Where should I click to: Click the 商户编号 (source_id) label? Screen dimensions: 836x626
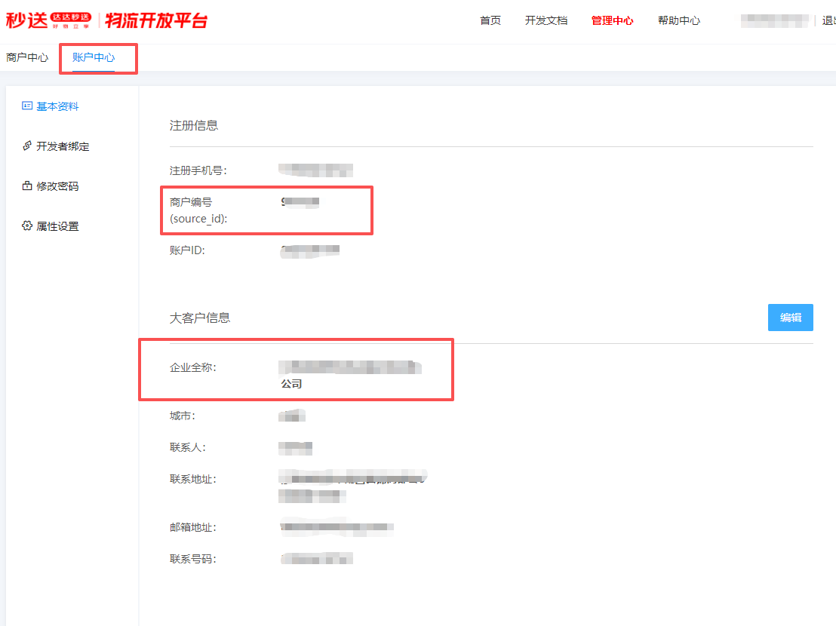pos(198,210)
